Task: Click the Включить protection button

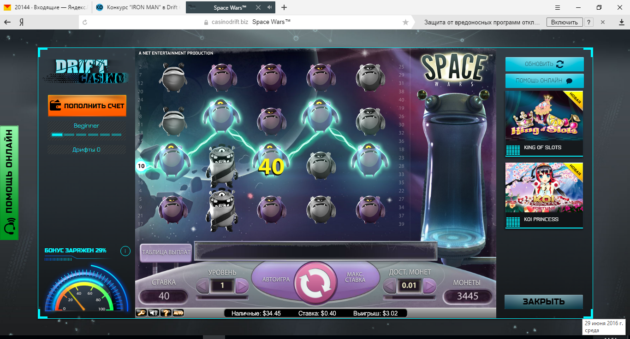Action: pyautogui.click(x=565, y=22)
